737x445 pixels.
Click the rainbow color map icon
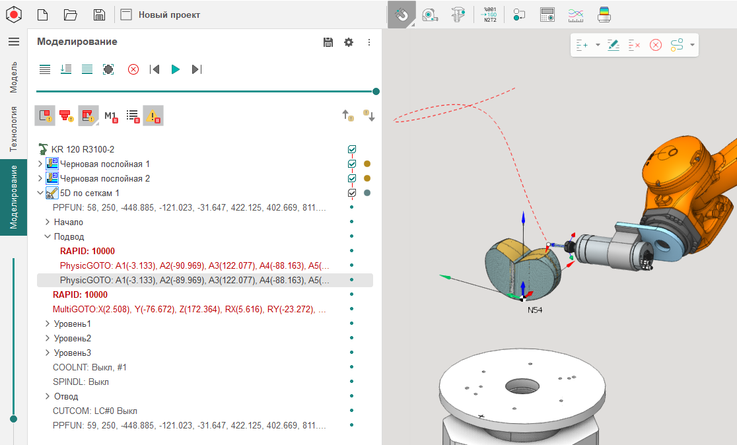pos(604,15)
